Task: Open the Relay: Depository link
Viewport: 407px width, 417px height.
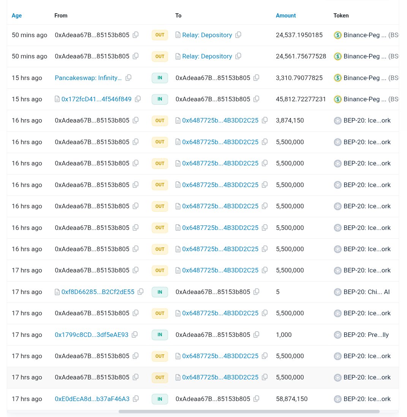Action: (x=207, y=35)
